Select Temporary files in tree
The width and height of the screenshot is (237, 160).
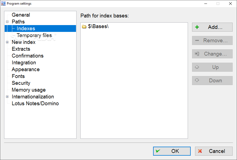34,35
